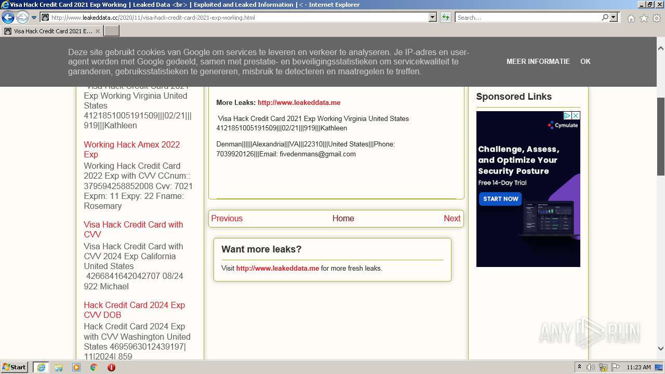Image resolution: width=665 pixels, height=374 pixels.
Task: Click the page scrollbar up arrow
Action: pos(661,48)
